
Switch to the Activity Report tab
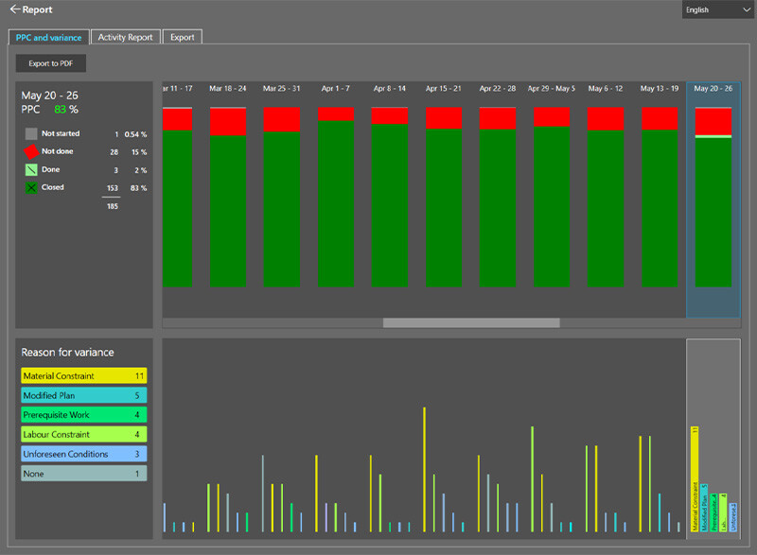pos(125,37)
